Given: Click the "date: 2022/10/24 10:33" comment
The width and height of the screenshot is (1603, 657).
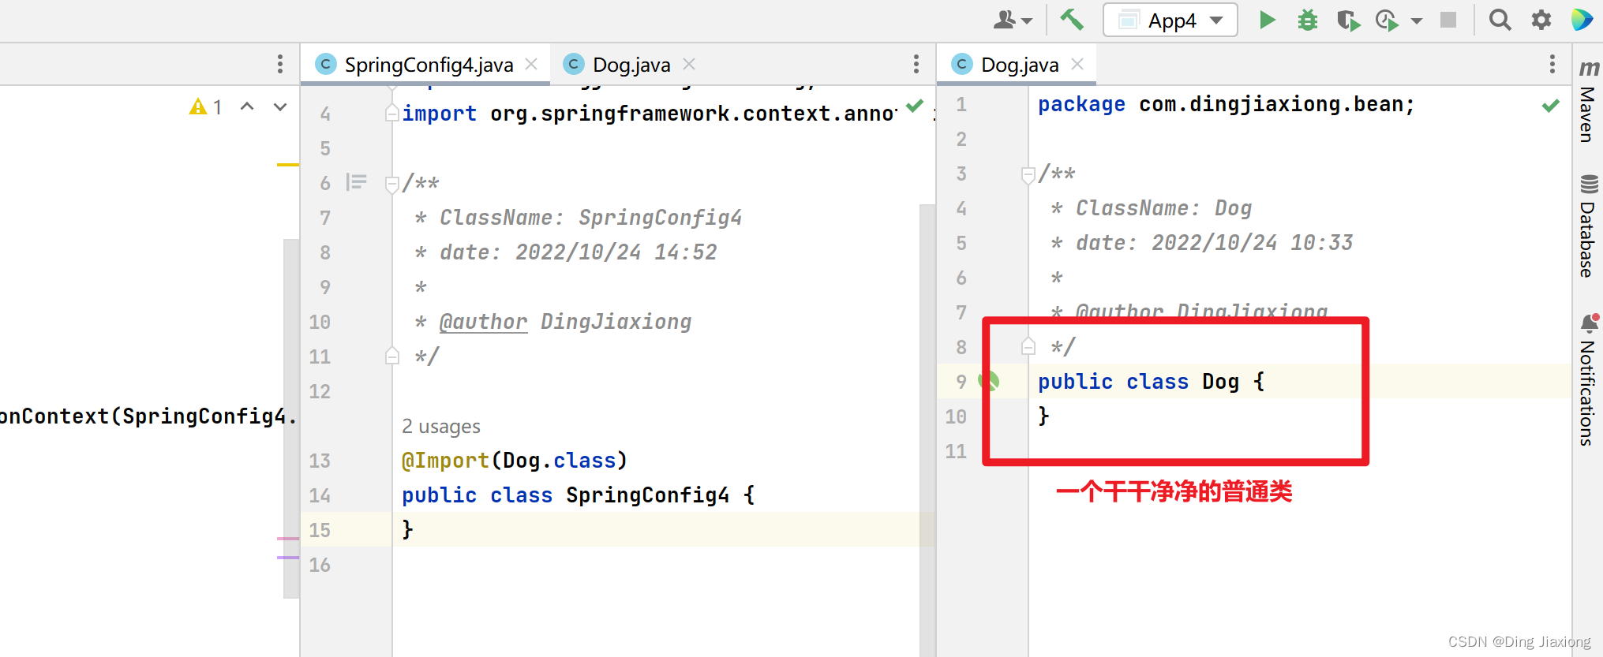Looking at the screenshot, I should (x=1215, y=243).
